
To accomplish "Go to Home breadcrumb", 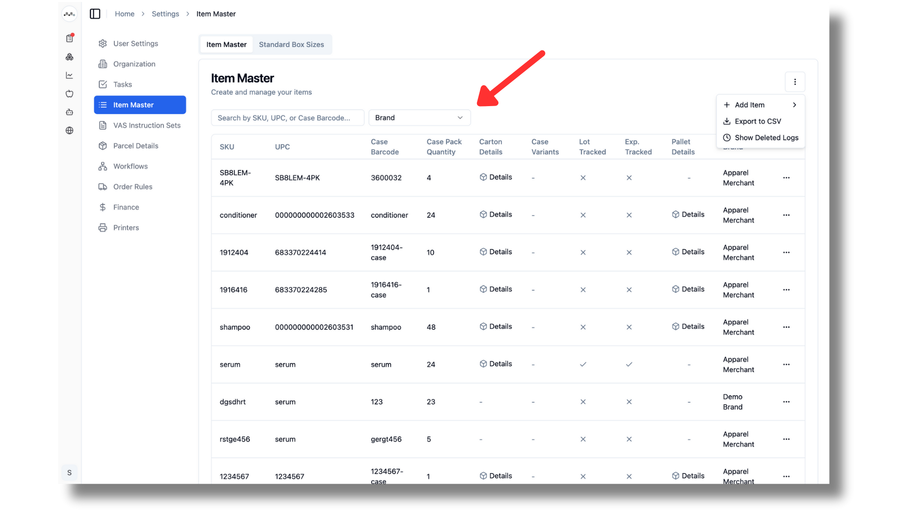I will [x=124, y=14].
